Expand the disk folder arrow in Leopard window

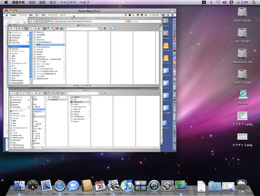[89, 100]
